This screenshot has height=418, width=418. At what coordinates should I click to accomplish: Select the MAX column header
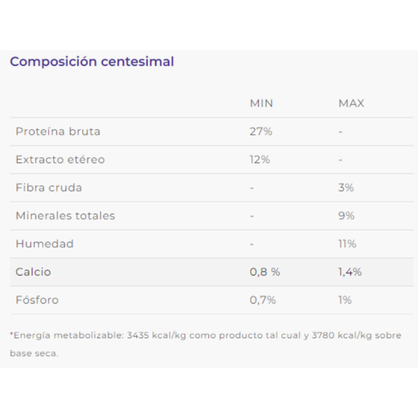351,103
